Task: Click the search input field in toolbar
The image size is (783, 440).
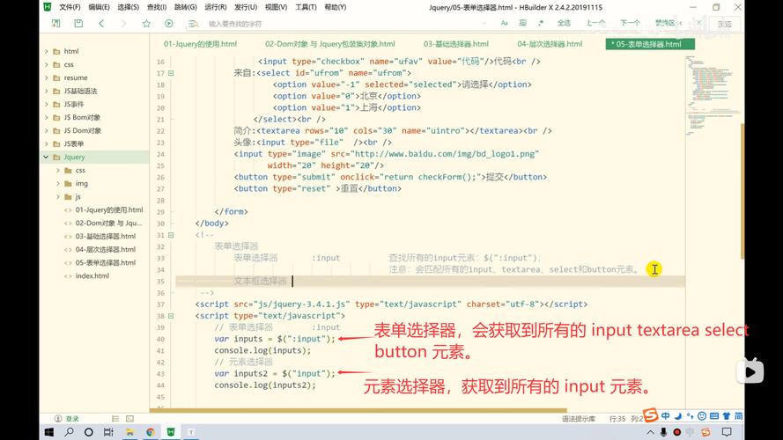Action: click(x=344, y=24)
